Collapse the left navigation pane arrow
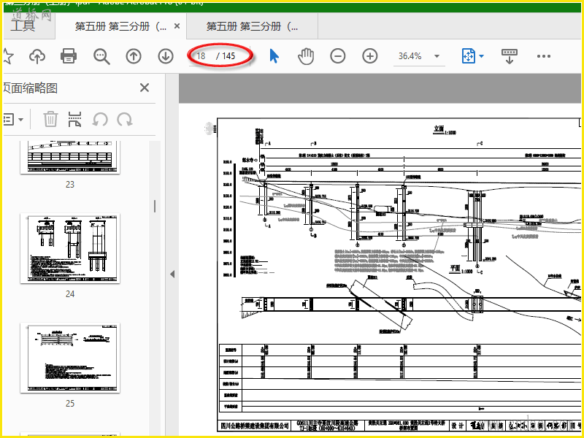 [172, 274]
